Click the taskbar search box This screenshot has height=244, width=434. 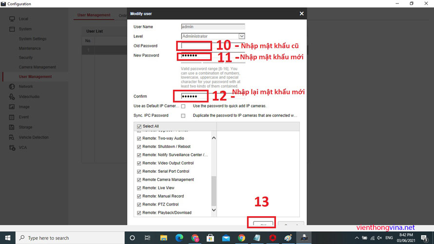pos(70,238)
